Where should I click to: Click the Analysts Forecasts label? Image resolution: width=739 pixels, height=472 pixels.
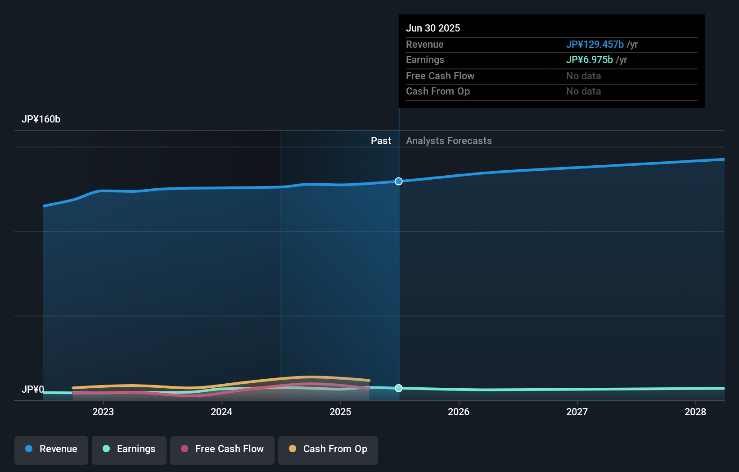[x=449, y=141]
